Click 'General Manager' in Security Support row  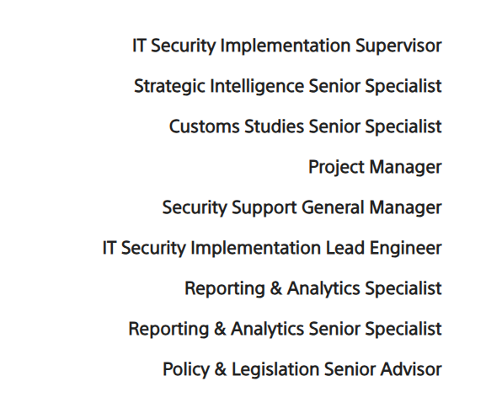click(371, 207)
